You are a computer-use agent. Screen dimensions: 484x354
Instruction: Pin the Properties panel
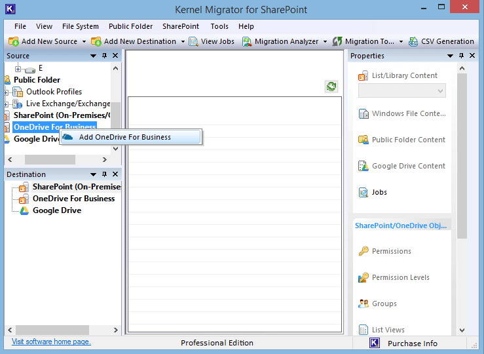click(461, 56)
